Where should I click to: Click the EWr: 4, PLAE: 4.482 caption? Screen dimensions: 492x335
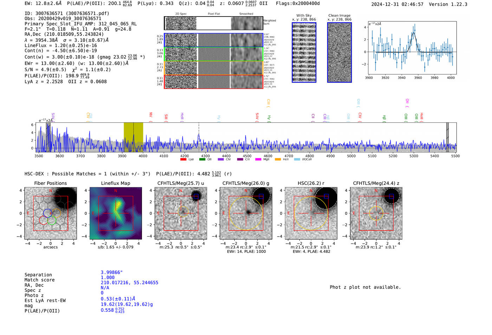tap(311, 252)
